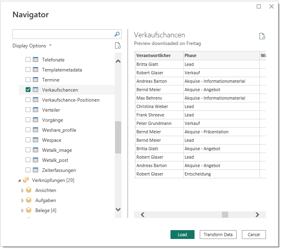Select the Wetalk_post tree row label

point(55,160)
